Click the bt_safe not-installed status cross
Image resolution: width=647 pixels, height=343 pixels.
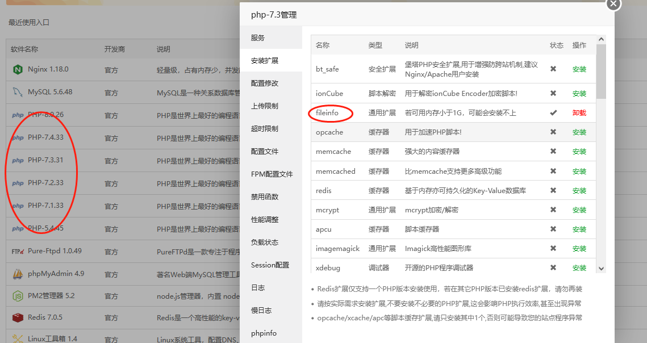(553, 69)
